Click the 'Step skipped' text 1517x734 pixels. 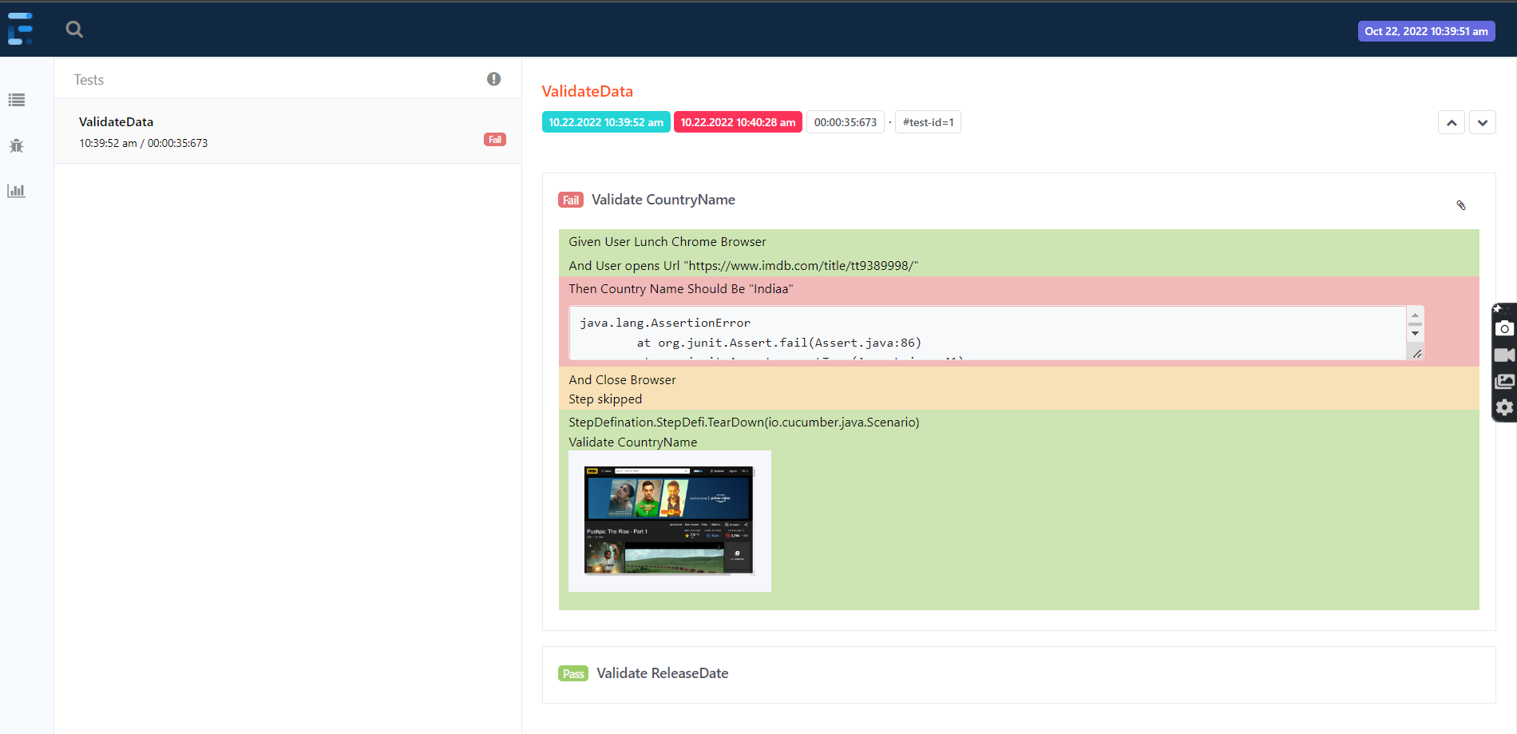point(605,399)
